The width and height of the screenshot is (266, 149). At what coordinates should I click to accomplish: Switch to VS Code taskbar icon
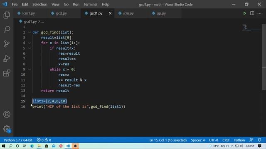click(x=68, y=146)
